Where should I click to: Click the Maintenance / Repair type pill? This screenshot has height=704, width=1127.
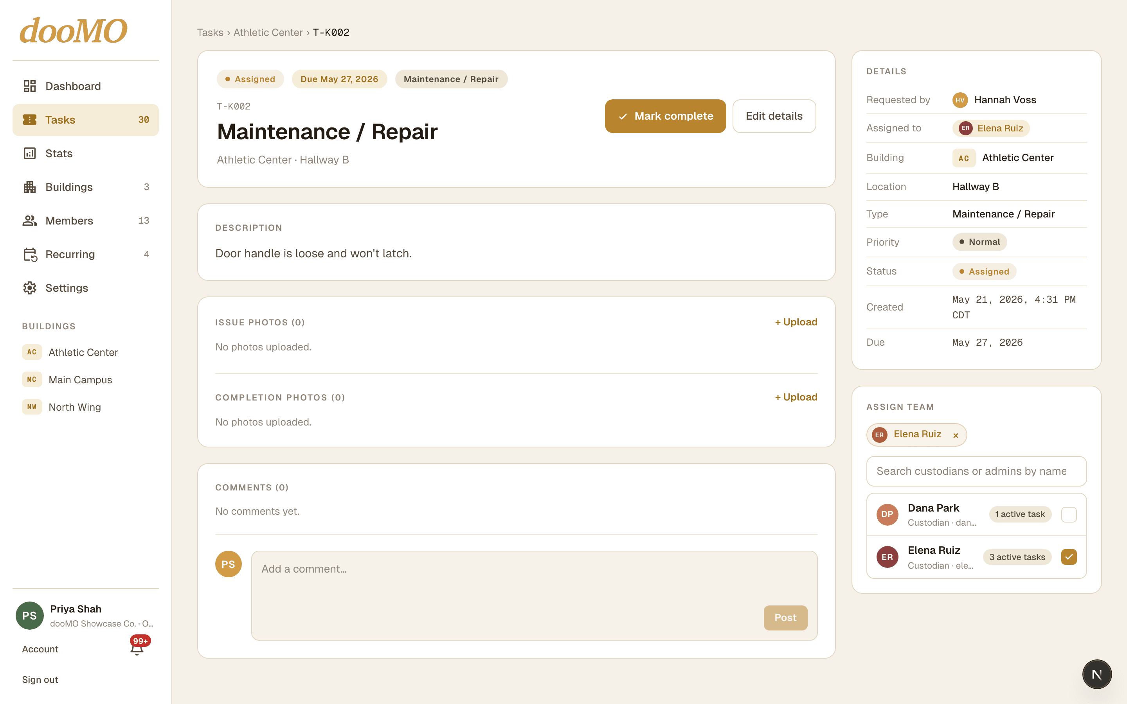coord(451,79)
